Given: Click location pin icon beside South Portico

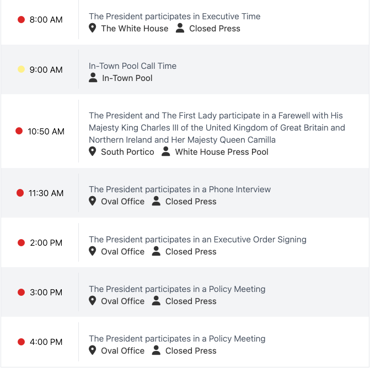Looking at the screenshot, I should (x=93, y=151).
